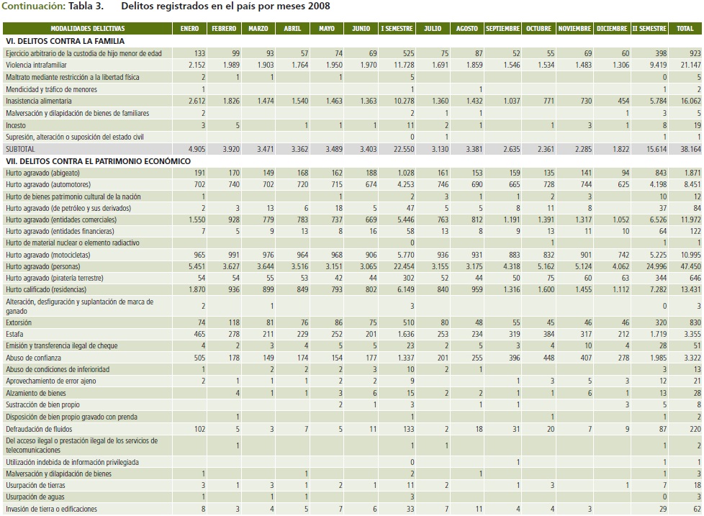Screen dimensions: 704x516
Task: Click the 'Estafa' row label
Action: pyautogui.click(x=15, y=335)
